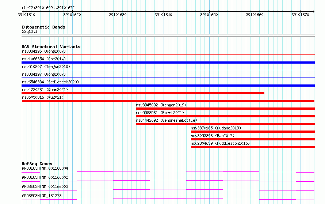Click the magenta gene line under NM_001166003

pyautogui.click(x=168, y=190)
